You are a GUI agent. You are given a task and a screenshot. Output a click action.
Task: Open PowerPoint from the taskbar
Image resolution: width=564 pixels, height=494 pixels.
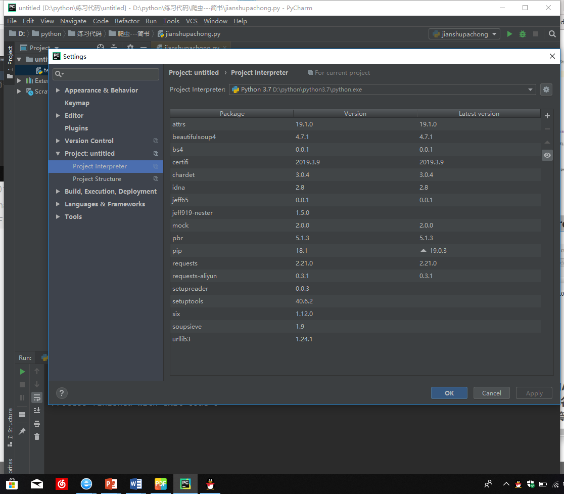click(x=111, y=484)
